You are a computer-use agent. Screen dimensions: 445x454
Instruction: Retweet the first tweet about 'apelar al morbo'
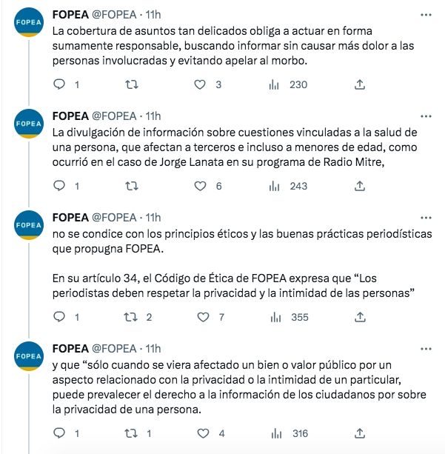point(131,84)
